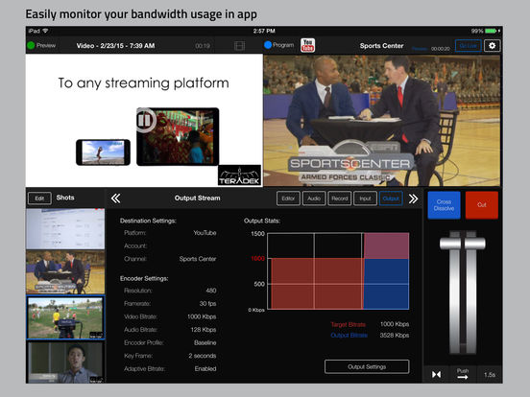Screen dimensions: 530x397
Task: Switch to the Audio tab
Action: coord(314,198)
